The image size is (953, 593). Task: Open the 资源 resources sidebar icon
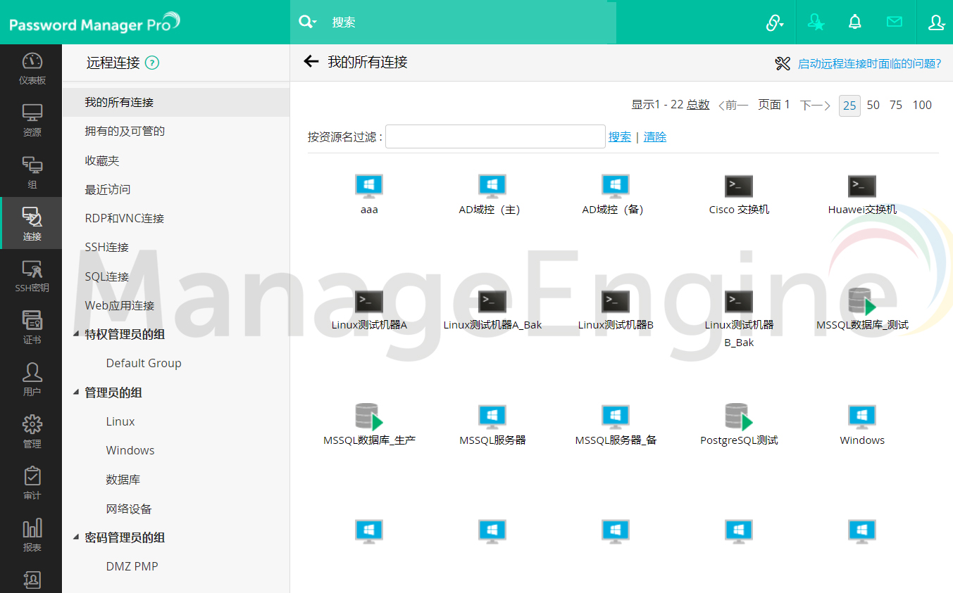(32, 113)
